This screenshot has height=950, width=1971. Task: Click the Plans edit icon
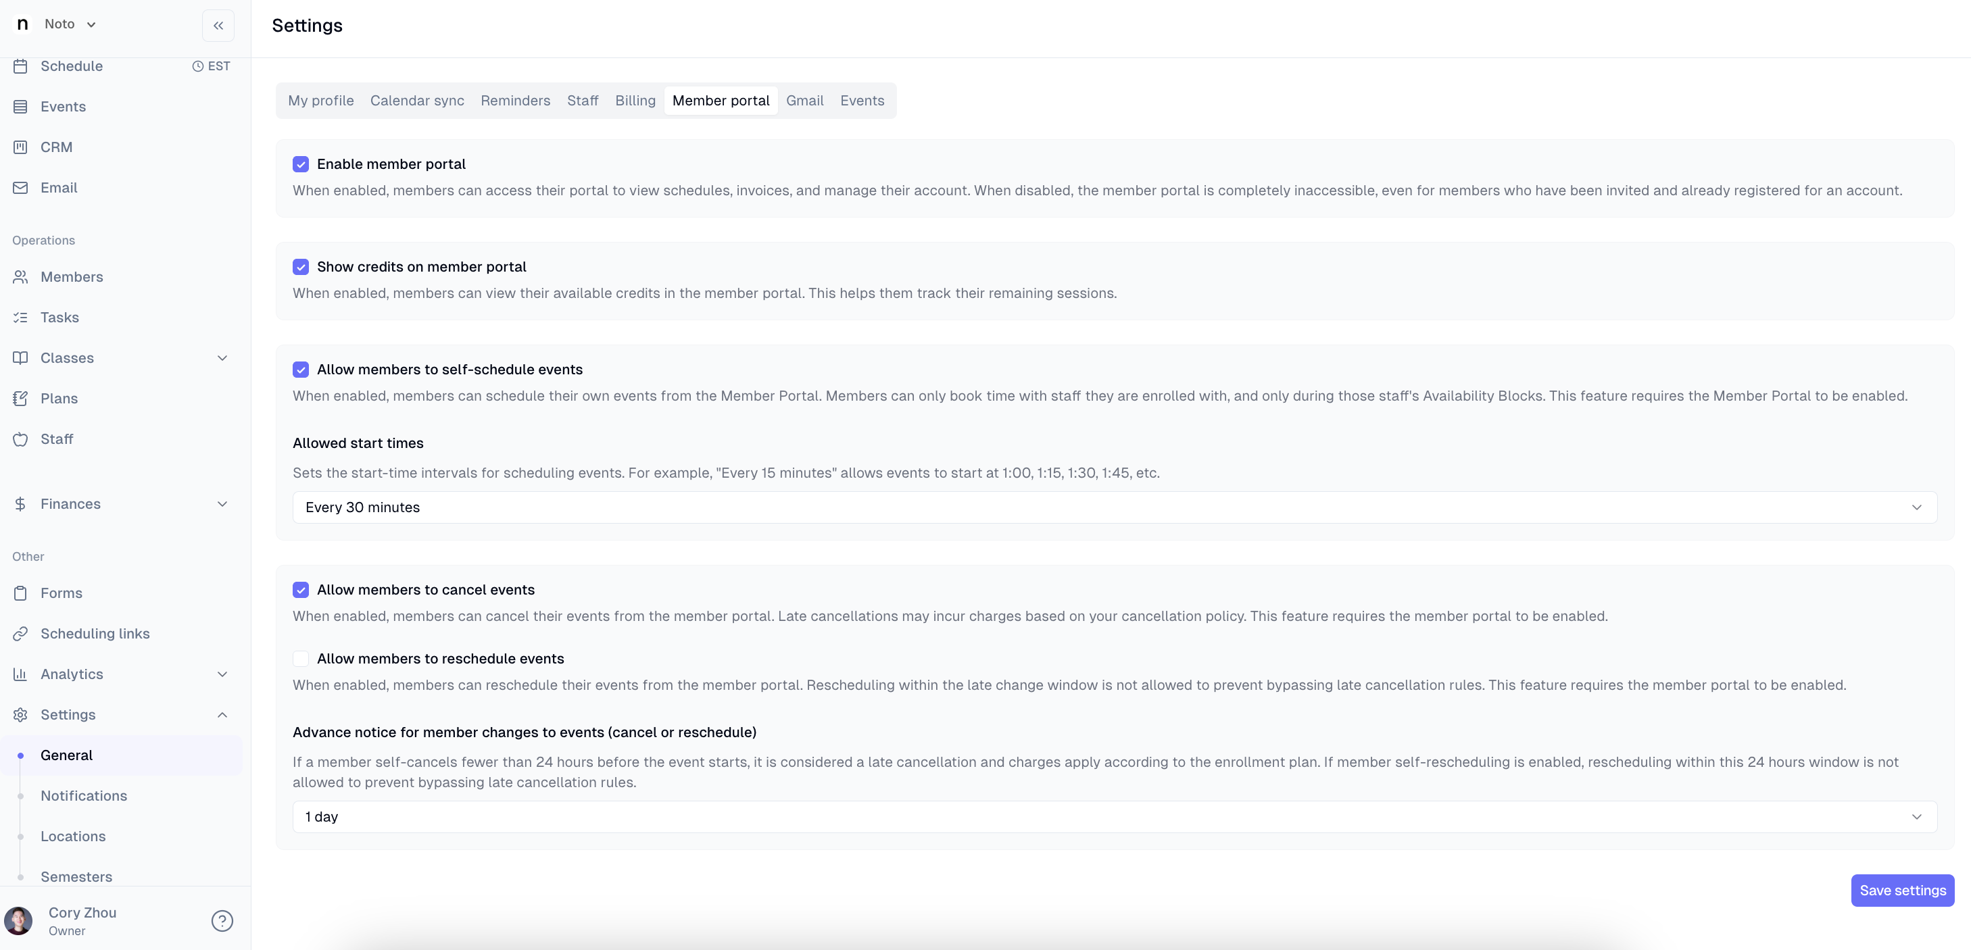21,399
